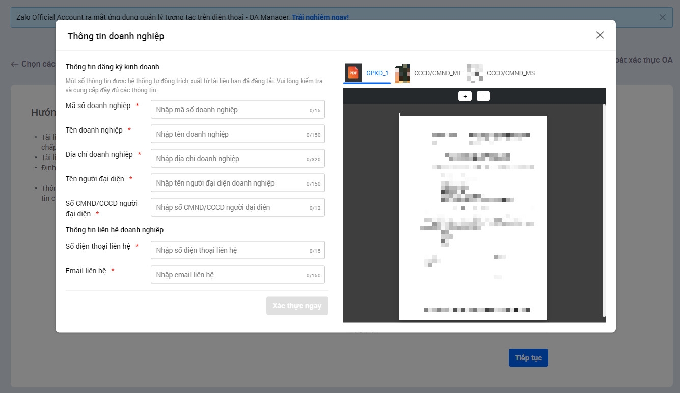
Task: Close the Thông tin doanh nghiệp dialog
Action: [600, 35]
